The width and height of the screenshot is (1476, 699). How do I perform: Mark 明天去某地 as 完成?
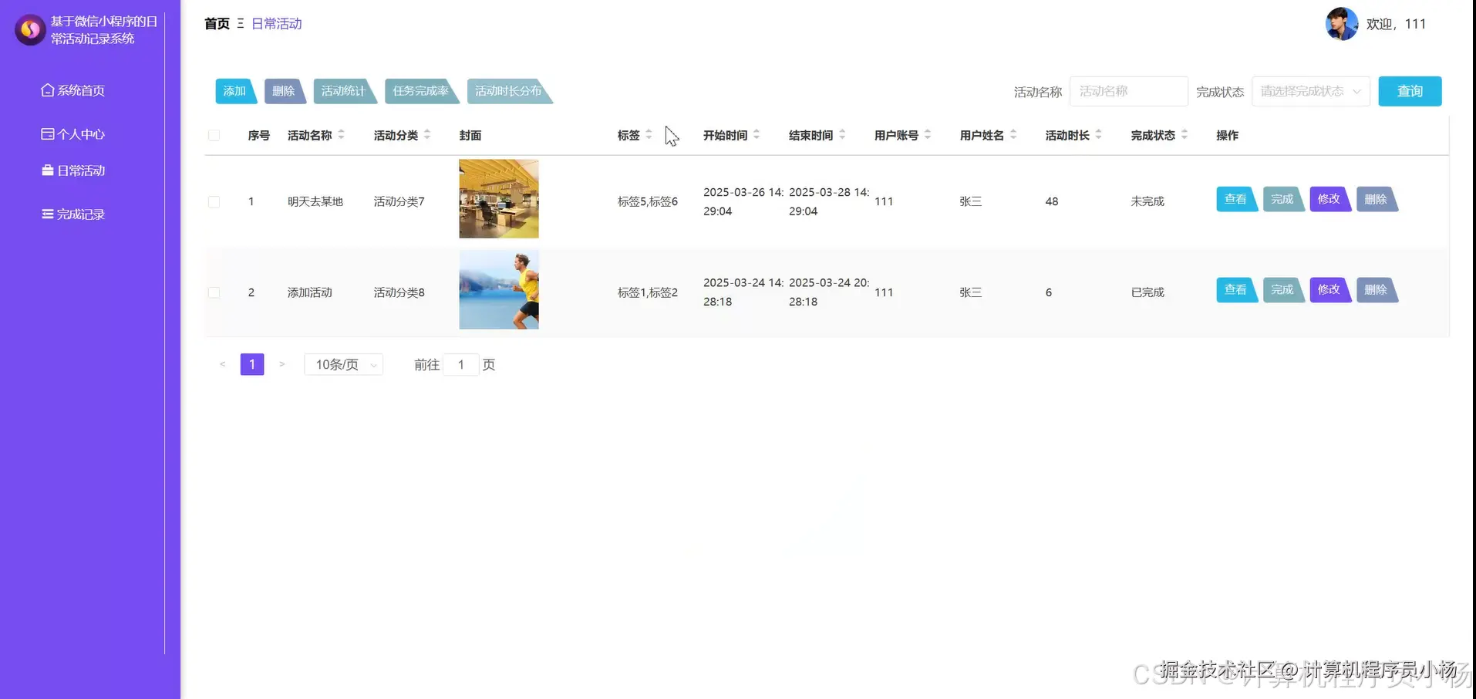(1283, 199)
